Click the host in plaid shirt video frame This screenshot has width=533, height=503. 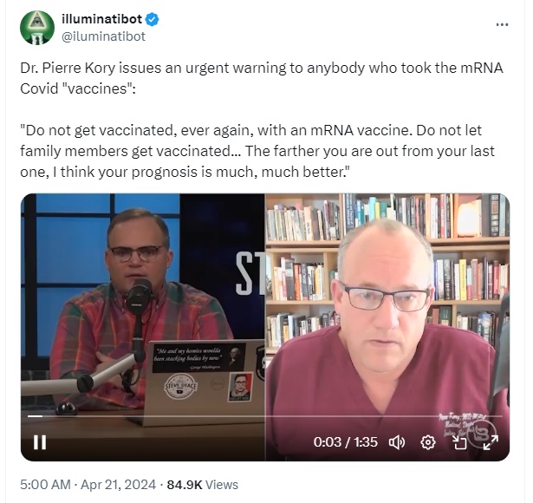(x=143, y=327)
